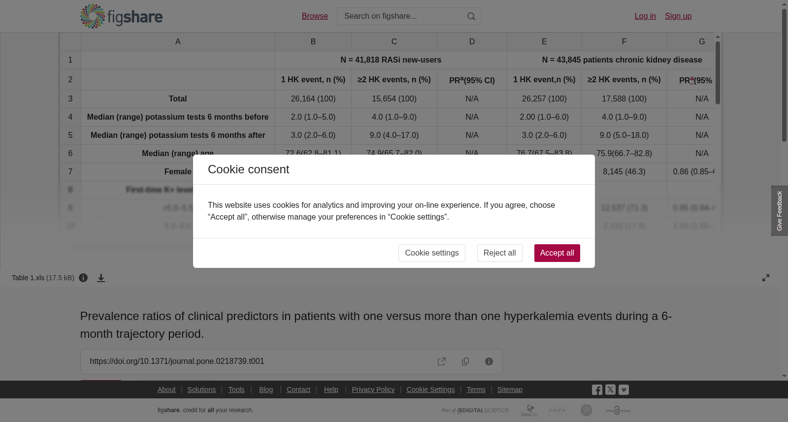This screenshot has width=788, height=422.
Task: Show file info for Table 1.xls
Action: click(83, 278)
